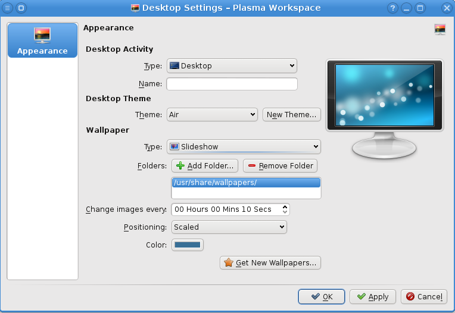
Task: Select the Appearance page in the sidebar
Action: click(x=43, y=40)
